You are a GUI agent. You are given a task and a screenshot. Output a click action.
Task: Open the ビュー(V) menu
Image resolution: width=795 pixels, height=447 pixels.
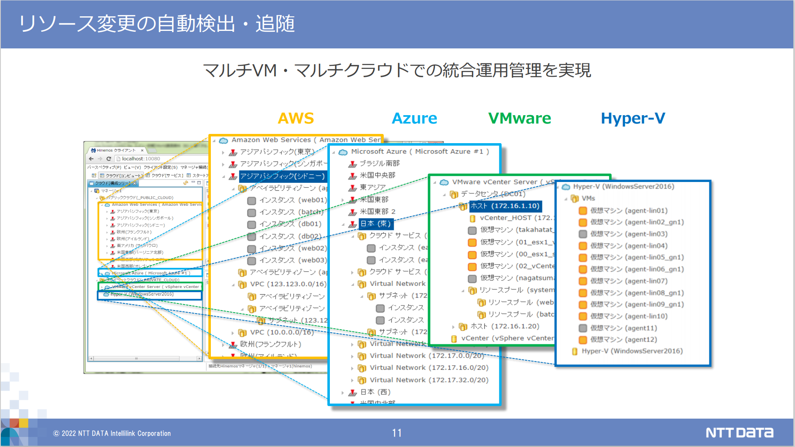click(x=132, y=167)
